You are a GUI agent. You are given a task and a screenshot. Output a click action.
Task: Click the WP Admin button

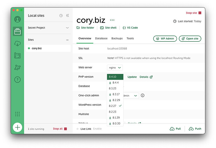tap(165, 39)
